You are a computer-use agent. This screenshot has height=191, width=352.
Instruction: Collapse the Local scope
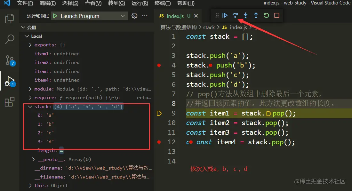coord(27,36)
